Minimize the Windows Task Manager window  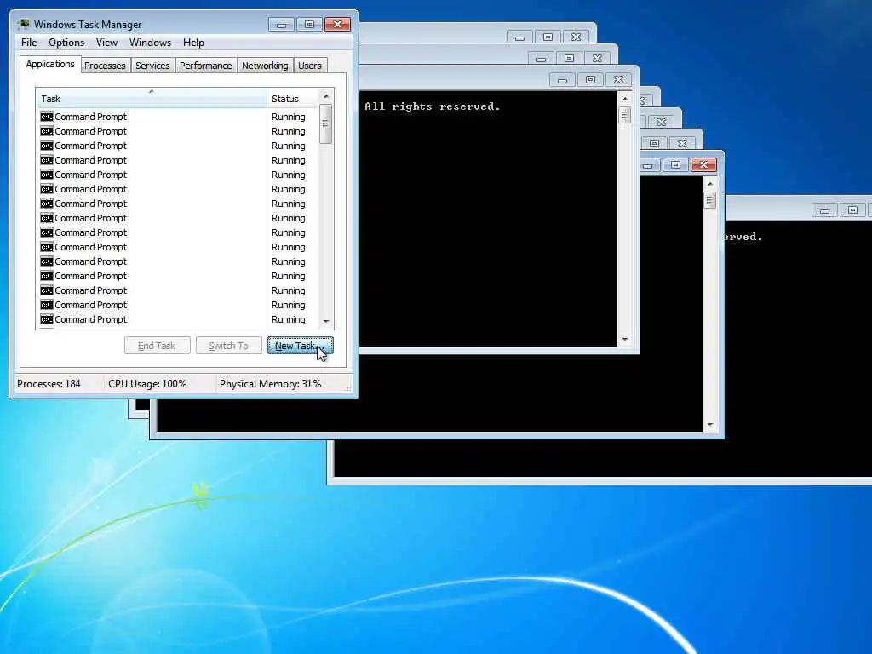281,25
